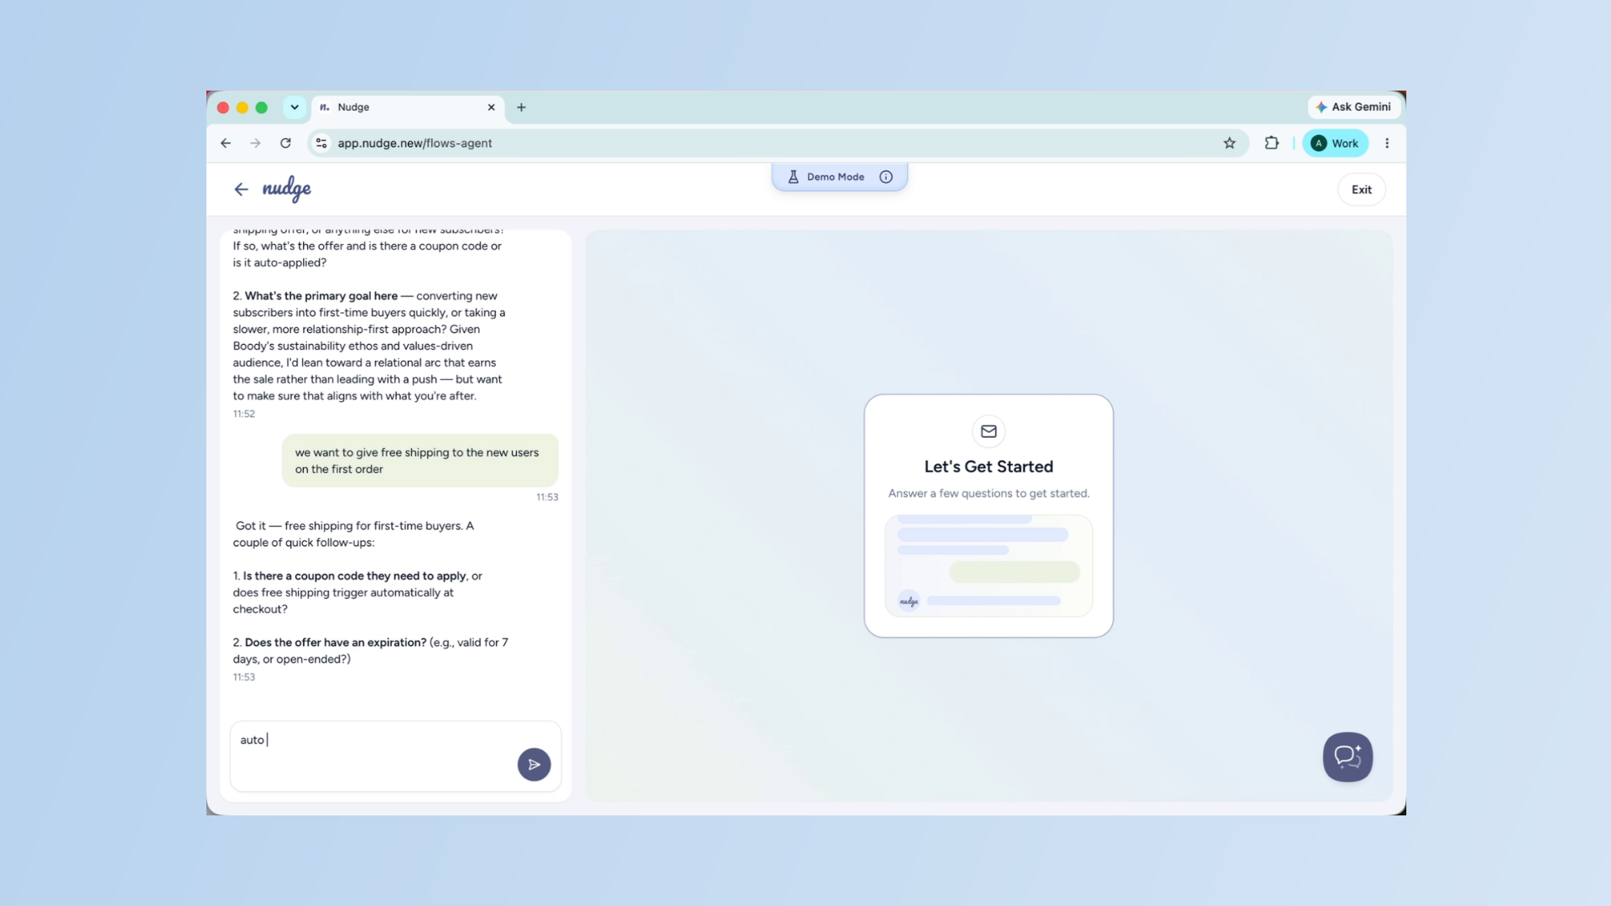Click the free shipping user message bubble
1611x906 pixels.
click(420, 461)
